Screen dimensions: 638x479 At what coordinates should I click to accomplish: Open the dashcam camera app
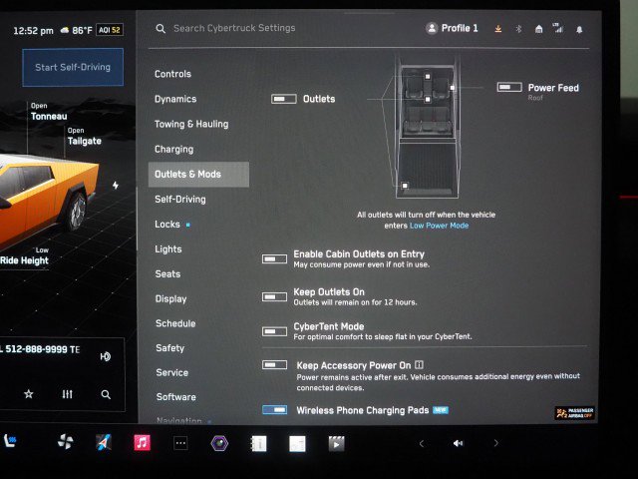219,443
